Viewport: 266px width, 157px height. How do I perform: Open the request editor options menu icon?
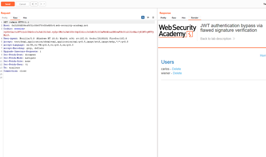(x=153, y=17)
